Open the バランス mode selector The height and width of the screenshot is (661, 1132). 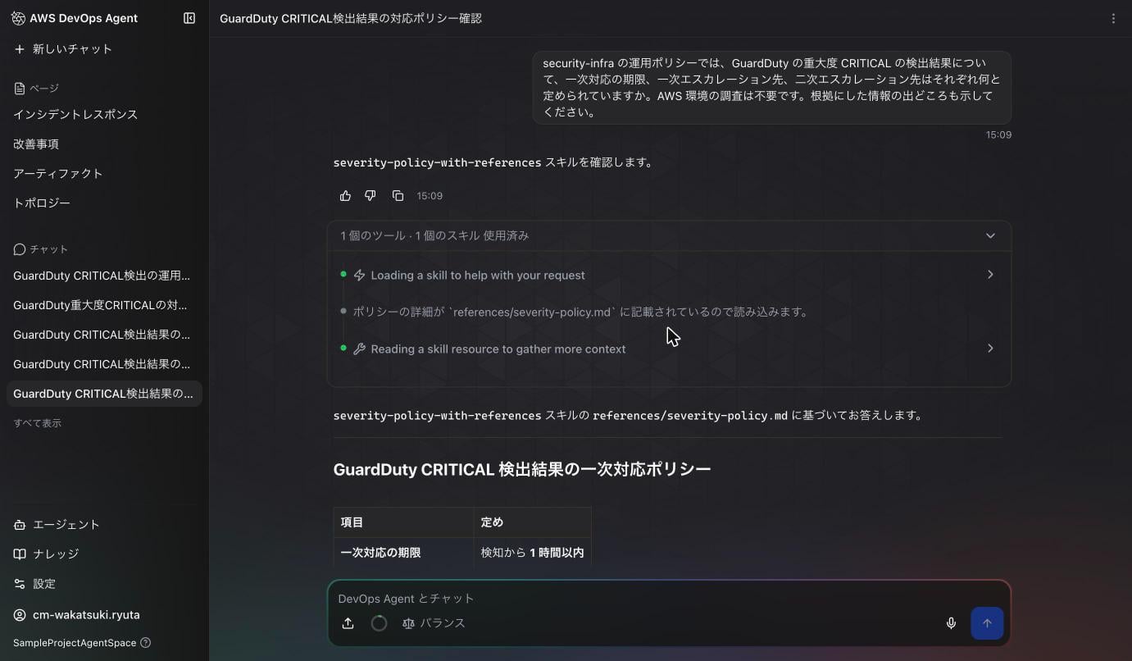pos(434,623)
